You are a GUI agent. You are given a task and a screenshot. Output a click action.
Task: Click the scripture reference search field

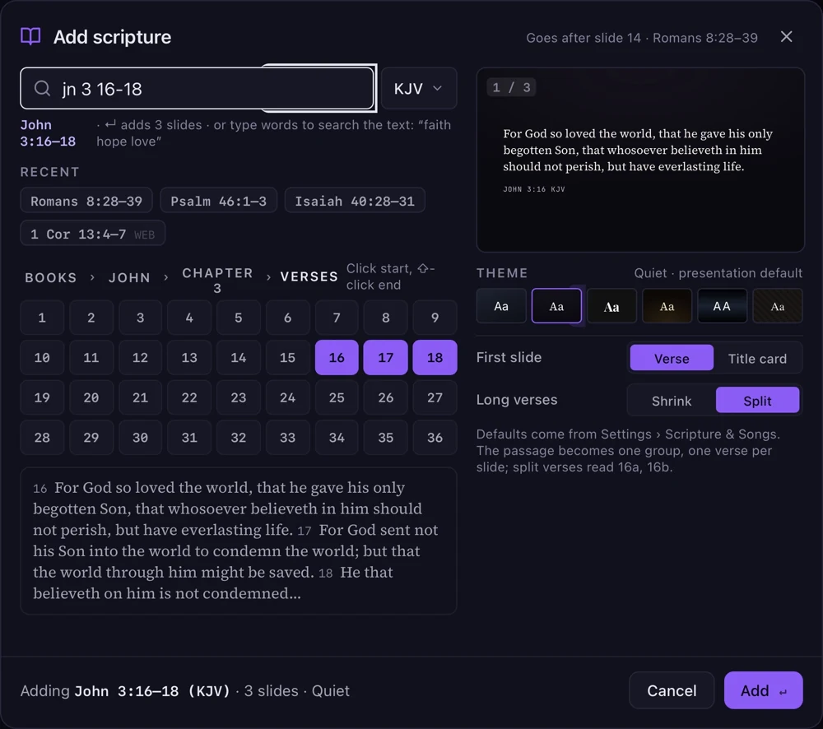pos(197,88)
